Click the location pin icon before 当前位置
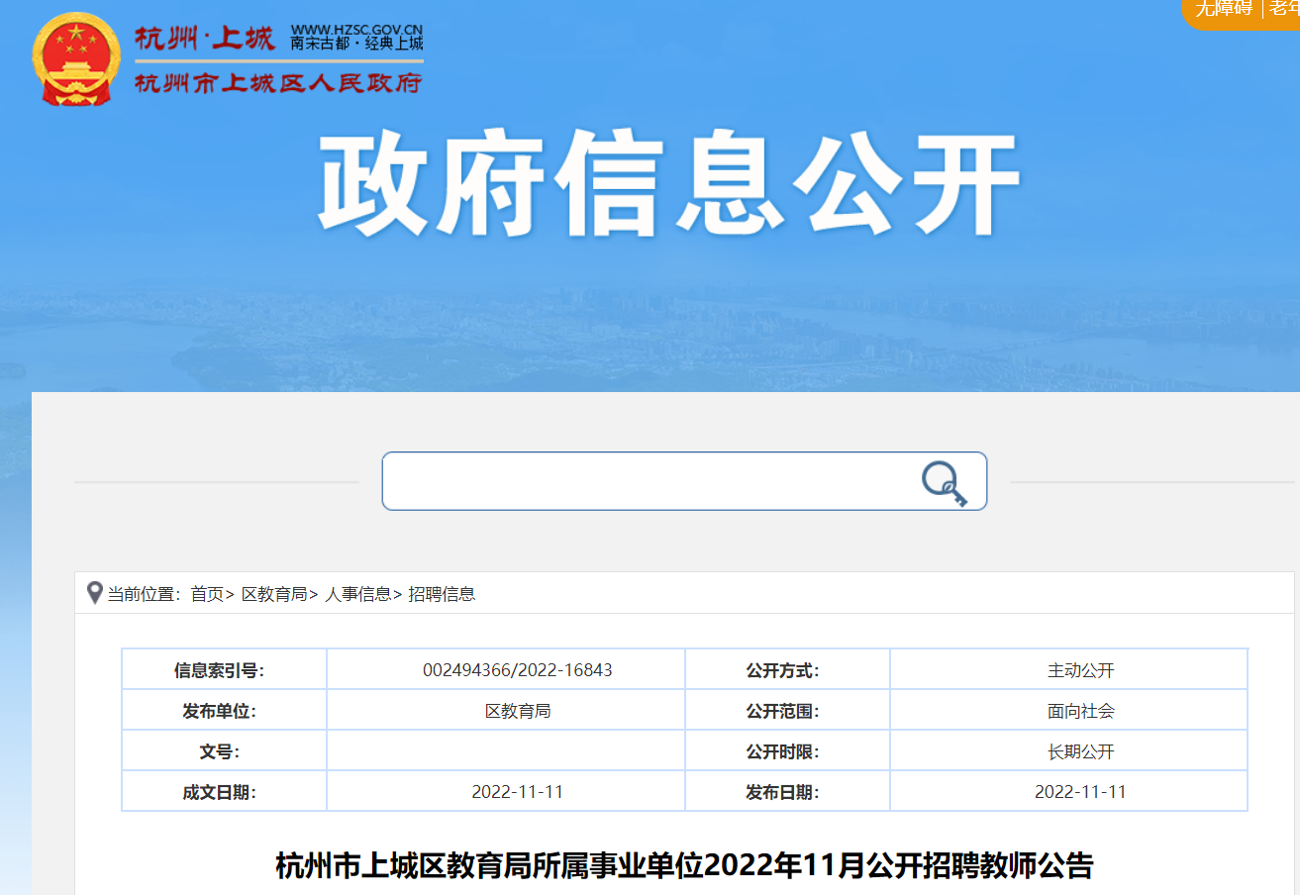Image resolution: width=1300 pixels, height=895 pixels. pyautogui.click(x=95, y=593)
